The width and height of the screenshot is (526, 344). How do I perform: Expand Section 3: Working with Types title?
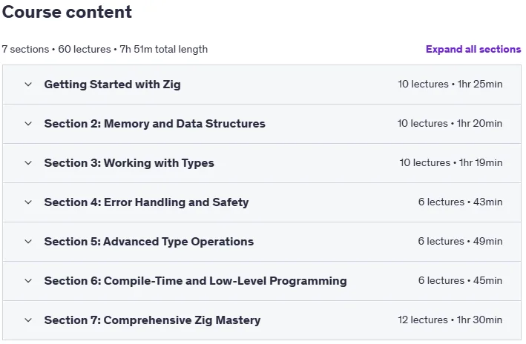[x=129, y=163]
